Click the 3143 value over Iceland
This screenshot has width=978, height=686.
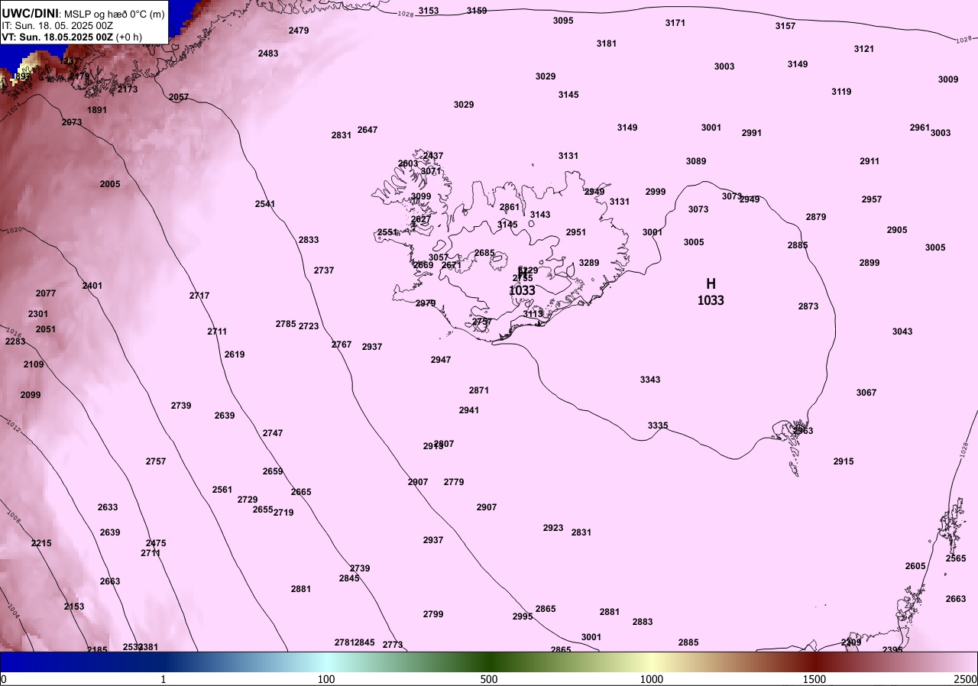pyautogui.click(x=540, y=215)
